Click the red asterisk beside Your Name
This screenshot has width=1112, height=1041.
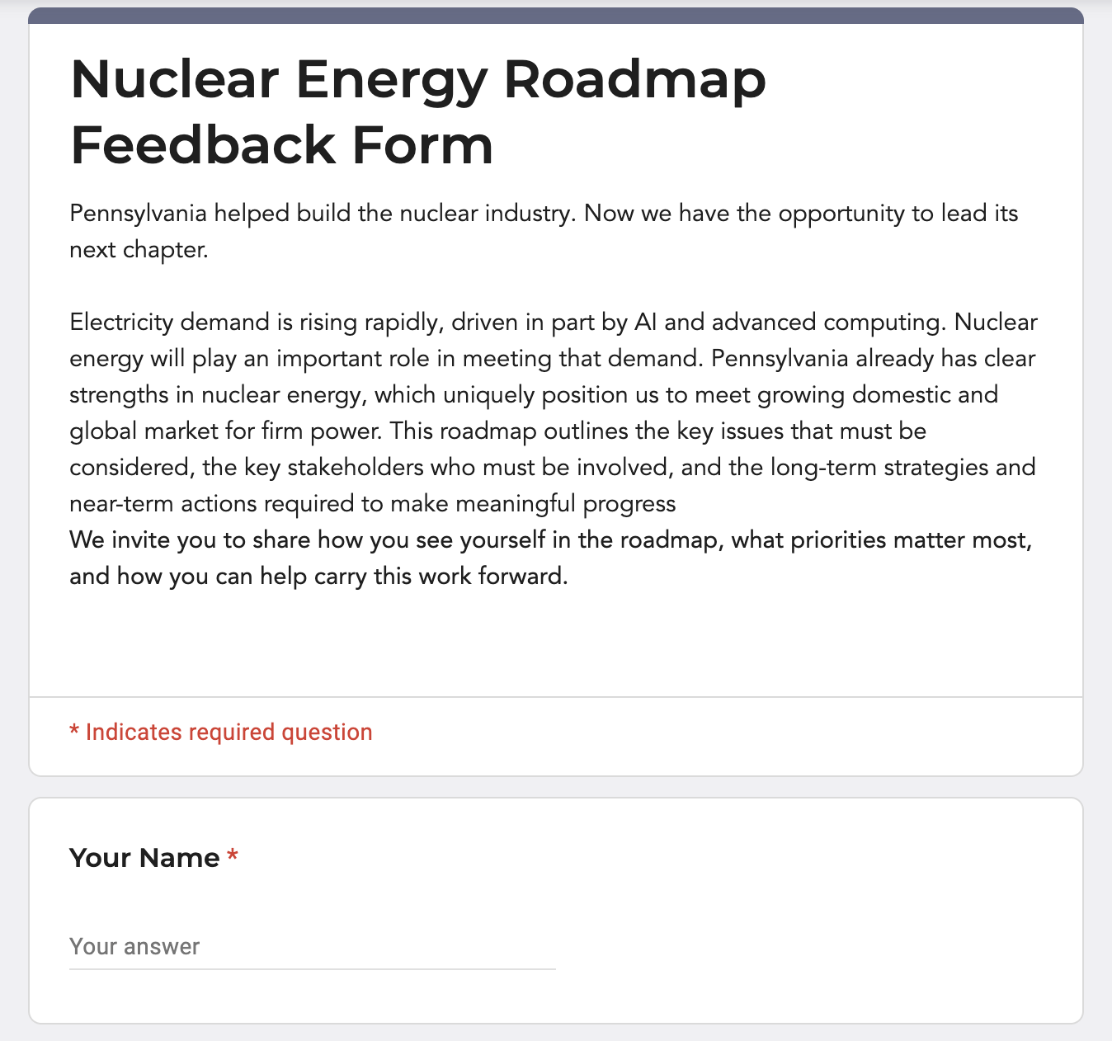(x=233, y=856)
